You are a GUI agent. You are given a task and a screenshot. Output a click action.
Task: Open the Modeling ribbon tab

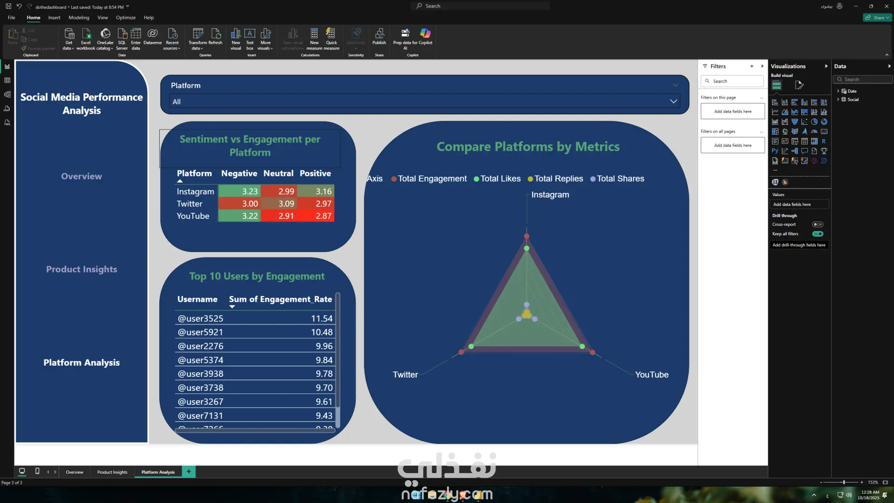(79, 18)
